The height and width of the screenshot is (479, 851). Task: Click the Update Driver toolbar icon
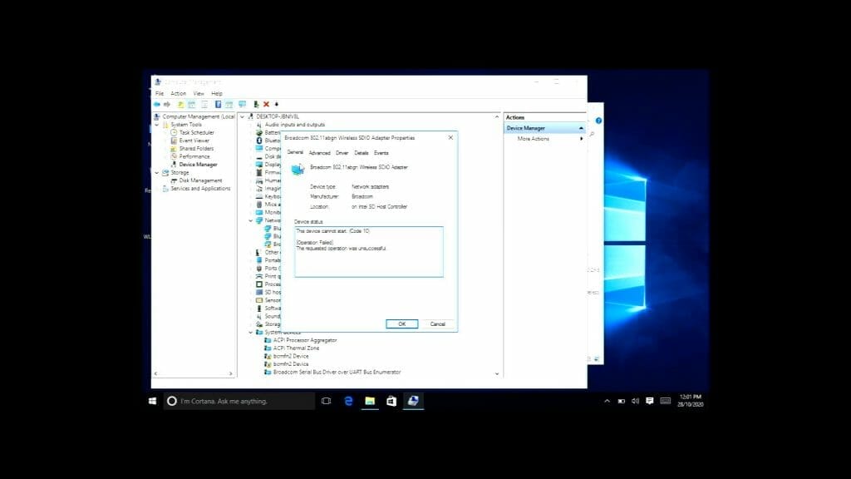[x=256, y=103]
